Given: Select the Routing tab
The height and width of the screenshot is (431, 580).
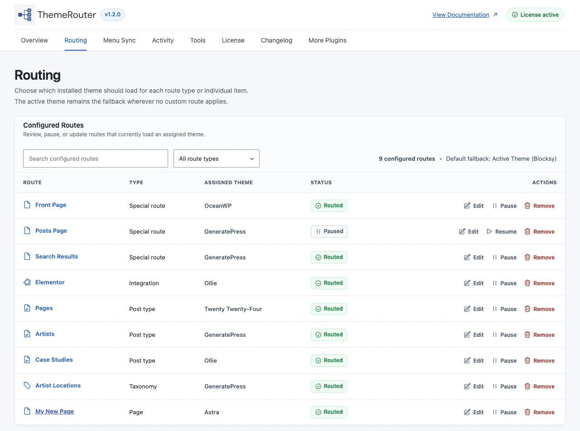Looking at the screenshot, I should tap(76, 40).
